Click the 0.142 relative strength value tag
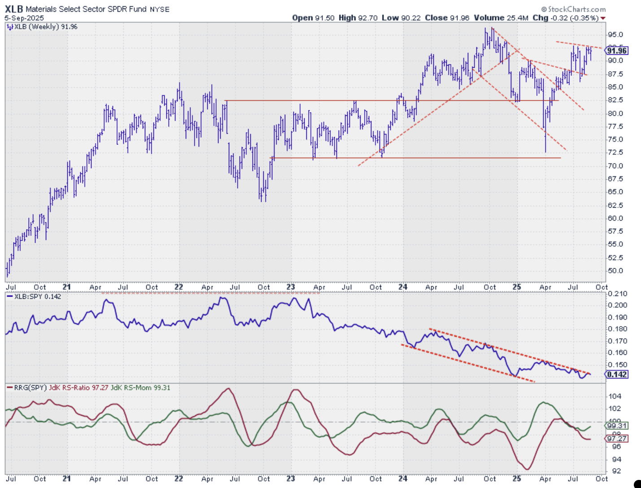 617,375
